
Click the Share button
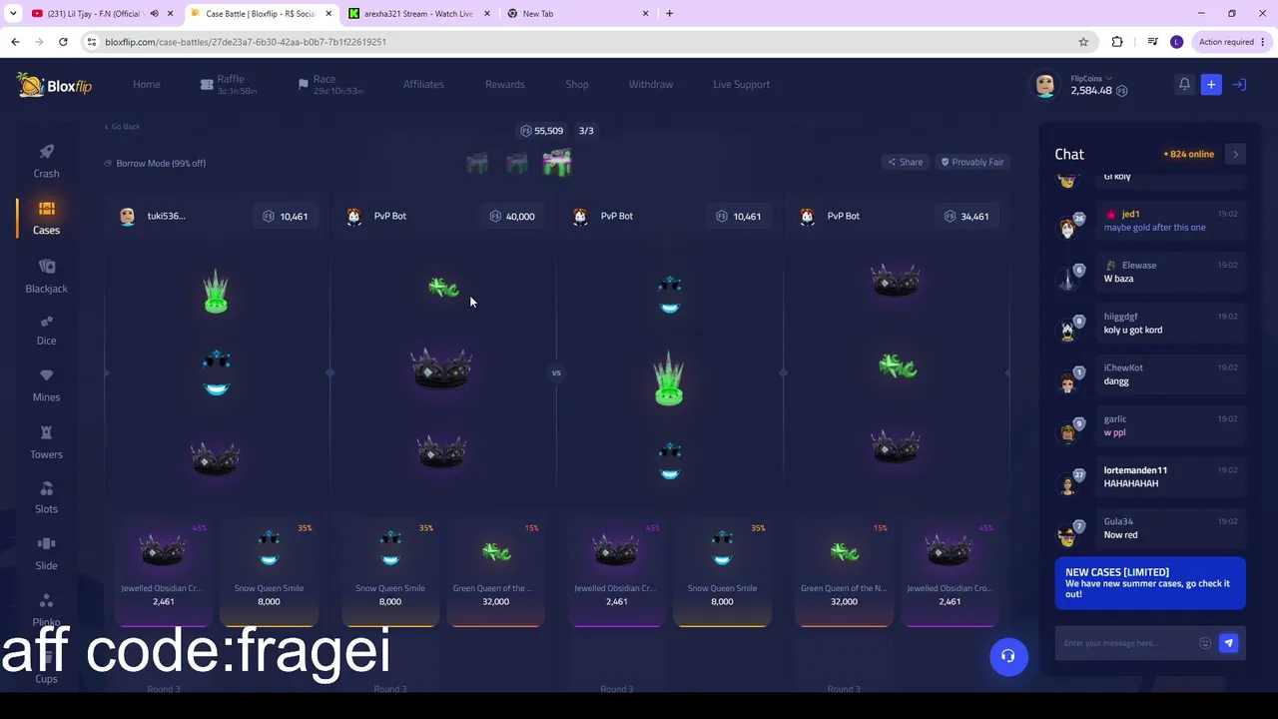[906, 162]
